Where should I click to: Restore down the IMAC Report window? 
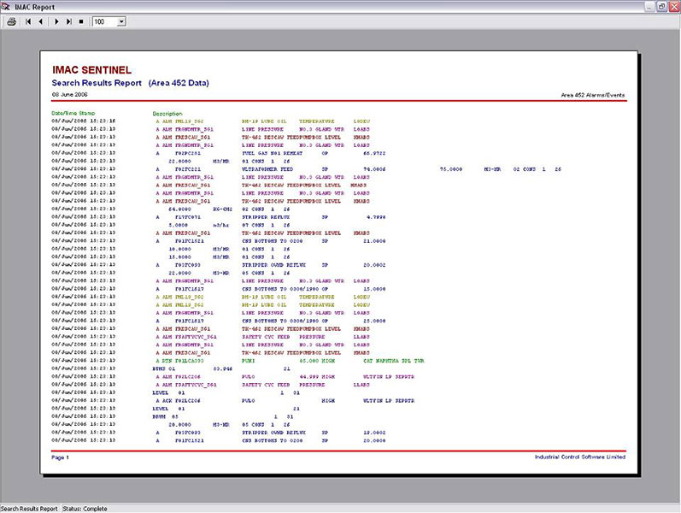661,5
